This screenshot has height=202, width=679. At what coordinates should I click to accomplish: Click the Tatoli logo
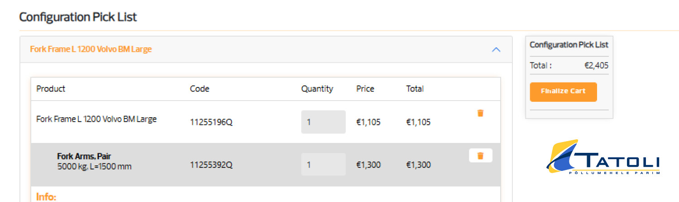coord(603,157)
